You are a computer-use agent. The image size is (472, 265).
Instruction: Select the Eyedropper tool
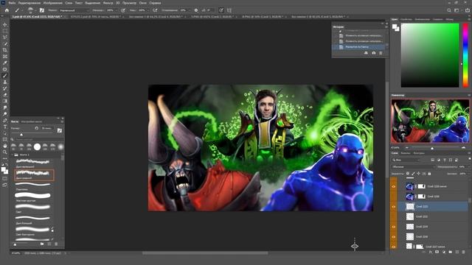tap(5, 63)
